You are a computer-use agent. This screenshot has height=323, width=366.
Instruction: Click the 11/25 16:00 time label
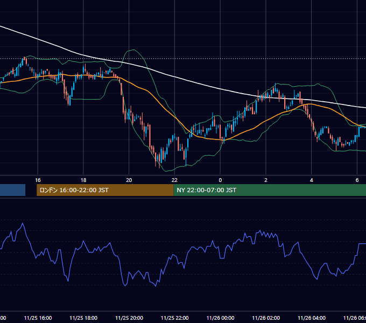pyautogui.click(x=38, y=318)
